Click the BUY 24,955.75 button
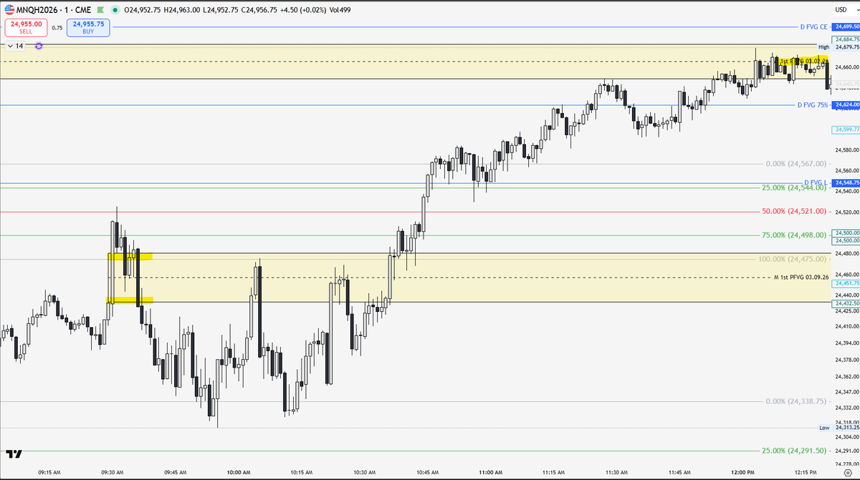The width and height of the screenshot is (860, 480). tap(88, 28)
